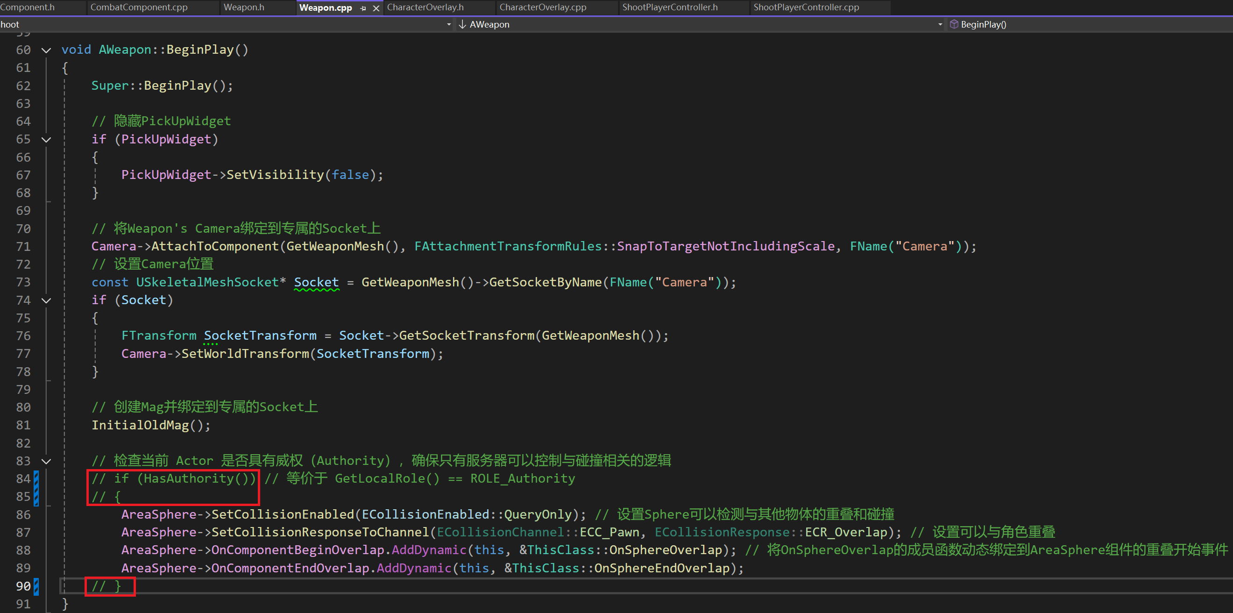Click the InitialOldMag() call
The width and height of the screenshot is (1233, 613).
[150, 425]
